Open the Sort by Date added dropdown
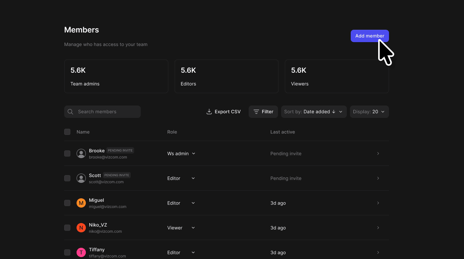This screenshot has height=259, width=464. pyautogui.click(x=314, y=112)
